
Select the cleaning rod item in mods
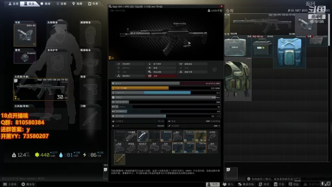click(x=120, y=159)
